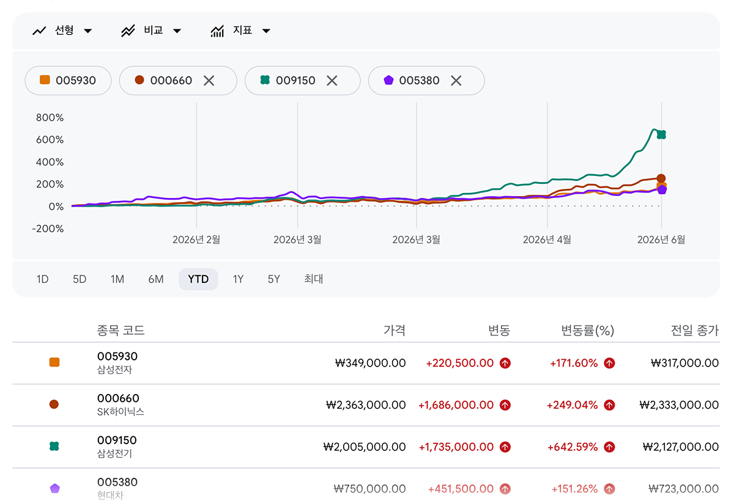The width and height of the screenshot is (734, 504).
Task: Remove 009150 chip with its X
Action: (x=332, y=81)
